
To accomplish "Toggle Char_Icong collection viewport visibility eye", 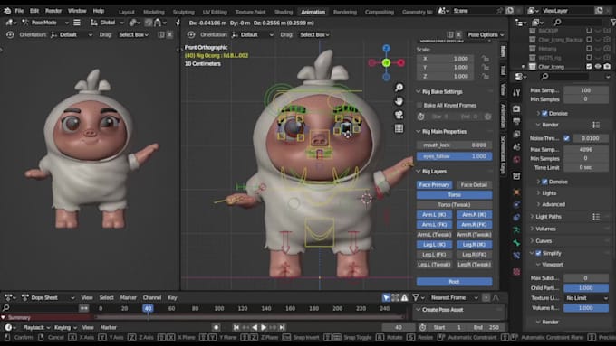I will point(598,67).
